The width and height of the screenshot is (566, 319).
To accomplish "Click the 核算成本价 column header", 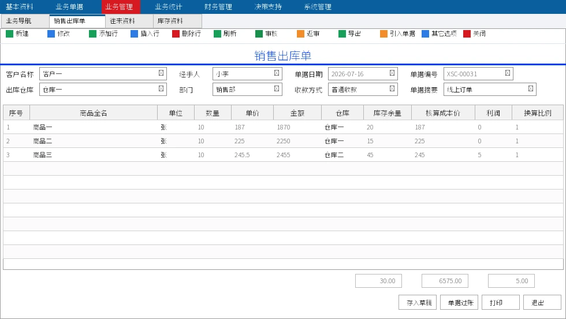I will [x=443, y=113].
